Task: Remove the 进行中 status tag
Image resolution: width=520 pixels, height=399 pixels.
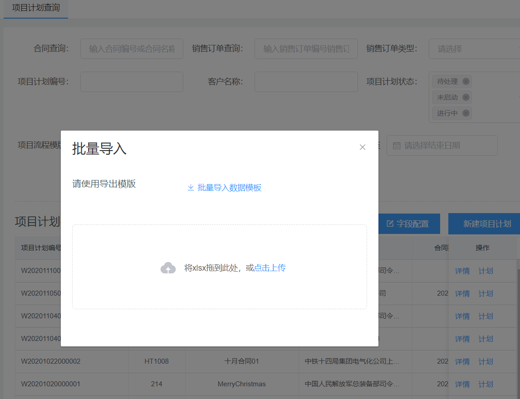Action: coord(466,113)
